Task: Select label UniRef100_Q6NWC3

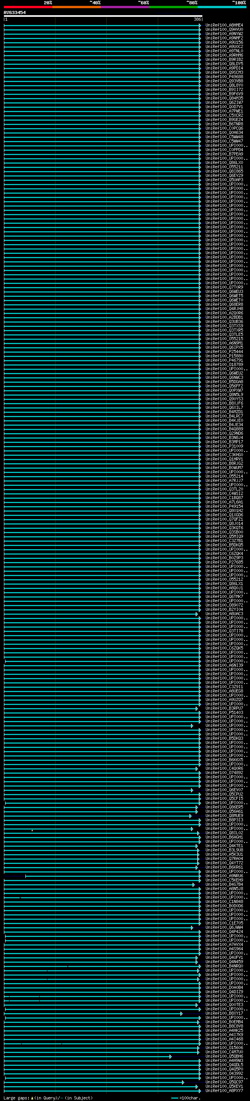Action: coord(224,377)
